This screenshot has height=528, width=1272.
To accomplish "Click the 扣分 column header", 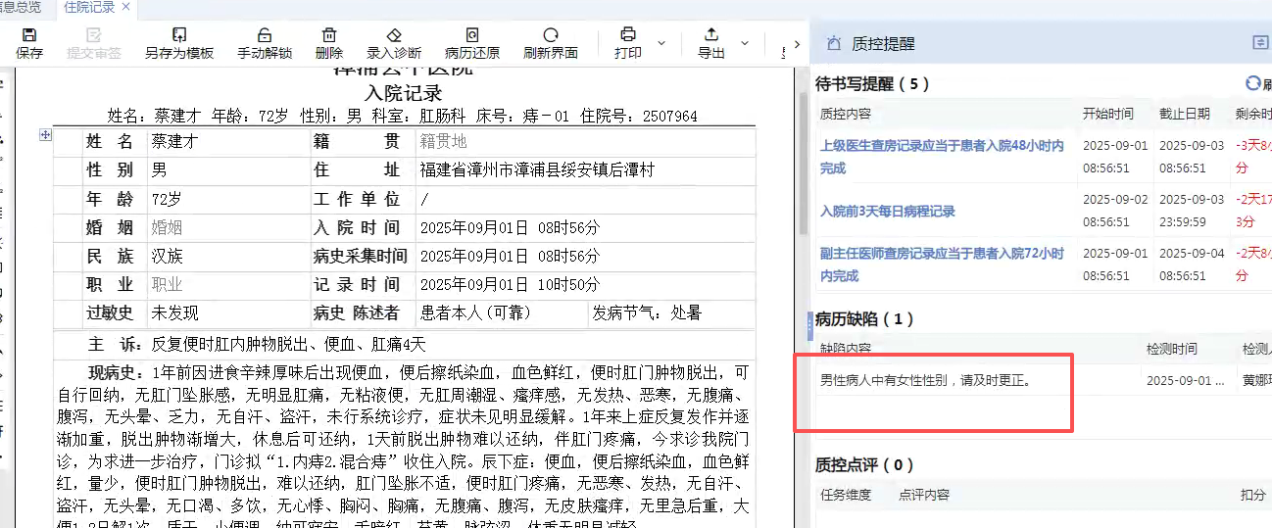I will click(1253, 495).
